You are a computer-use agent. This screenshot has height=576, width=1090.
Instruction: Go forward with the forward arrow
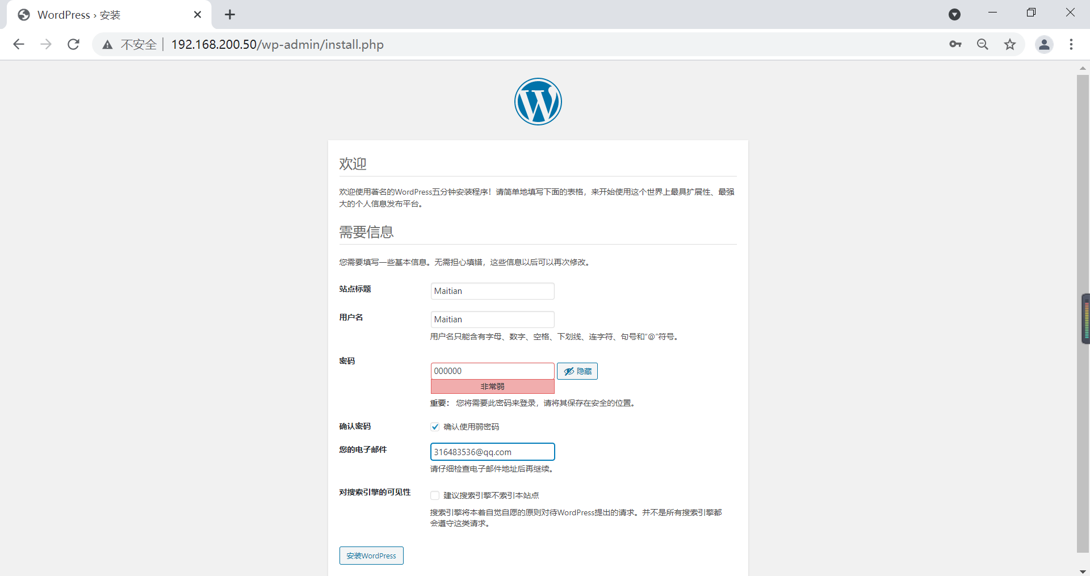[46, 44]
